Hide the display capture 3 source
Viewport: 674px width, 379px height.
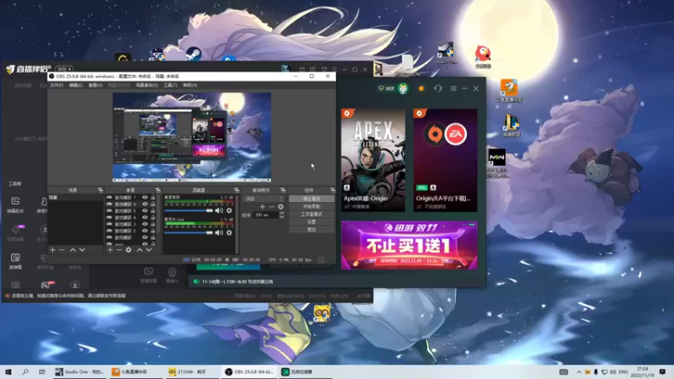(x=145, y=224)
